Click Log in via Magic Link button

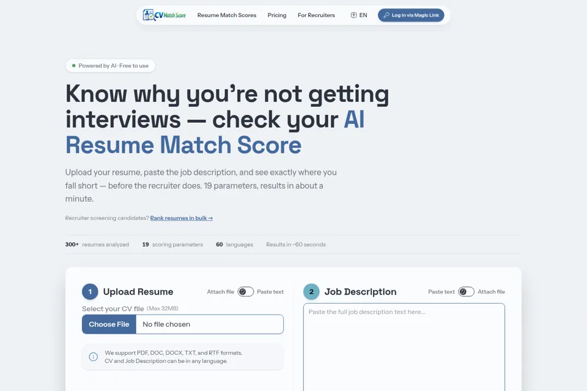[411, 15]
